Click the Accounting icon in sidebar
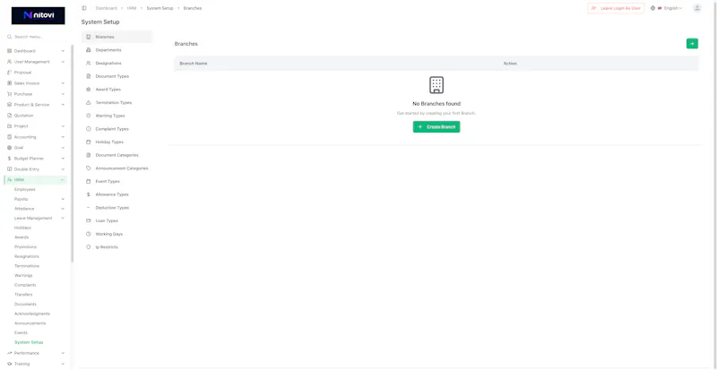The image size is (717, 370). point(9,137)
